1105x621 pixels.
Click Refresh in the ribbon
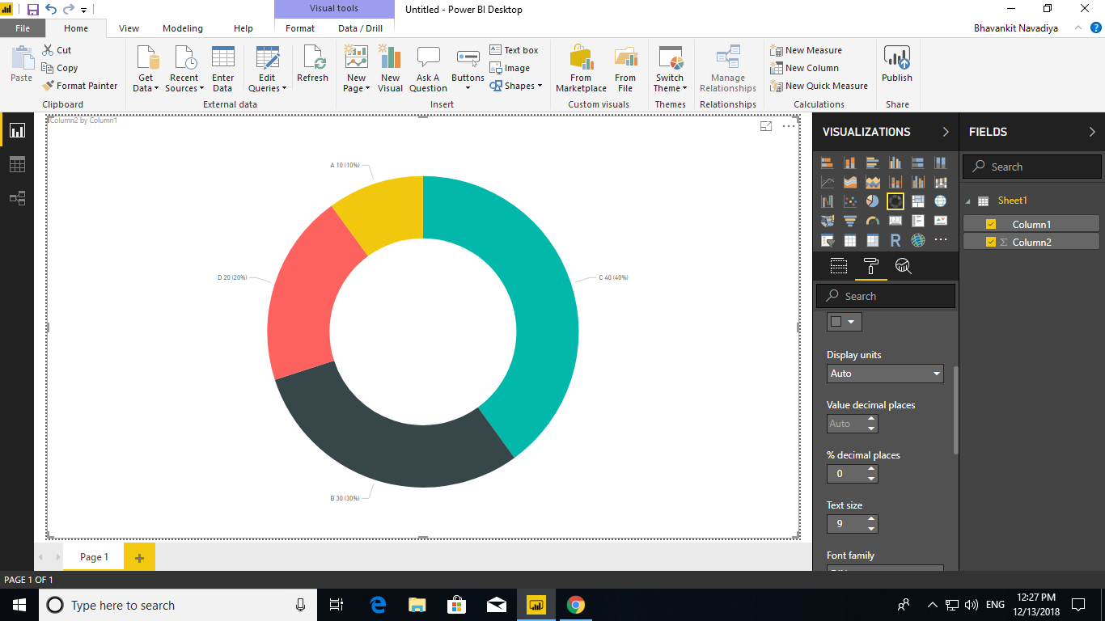coord(312,64)
